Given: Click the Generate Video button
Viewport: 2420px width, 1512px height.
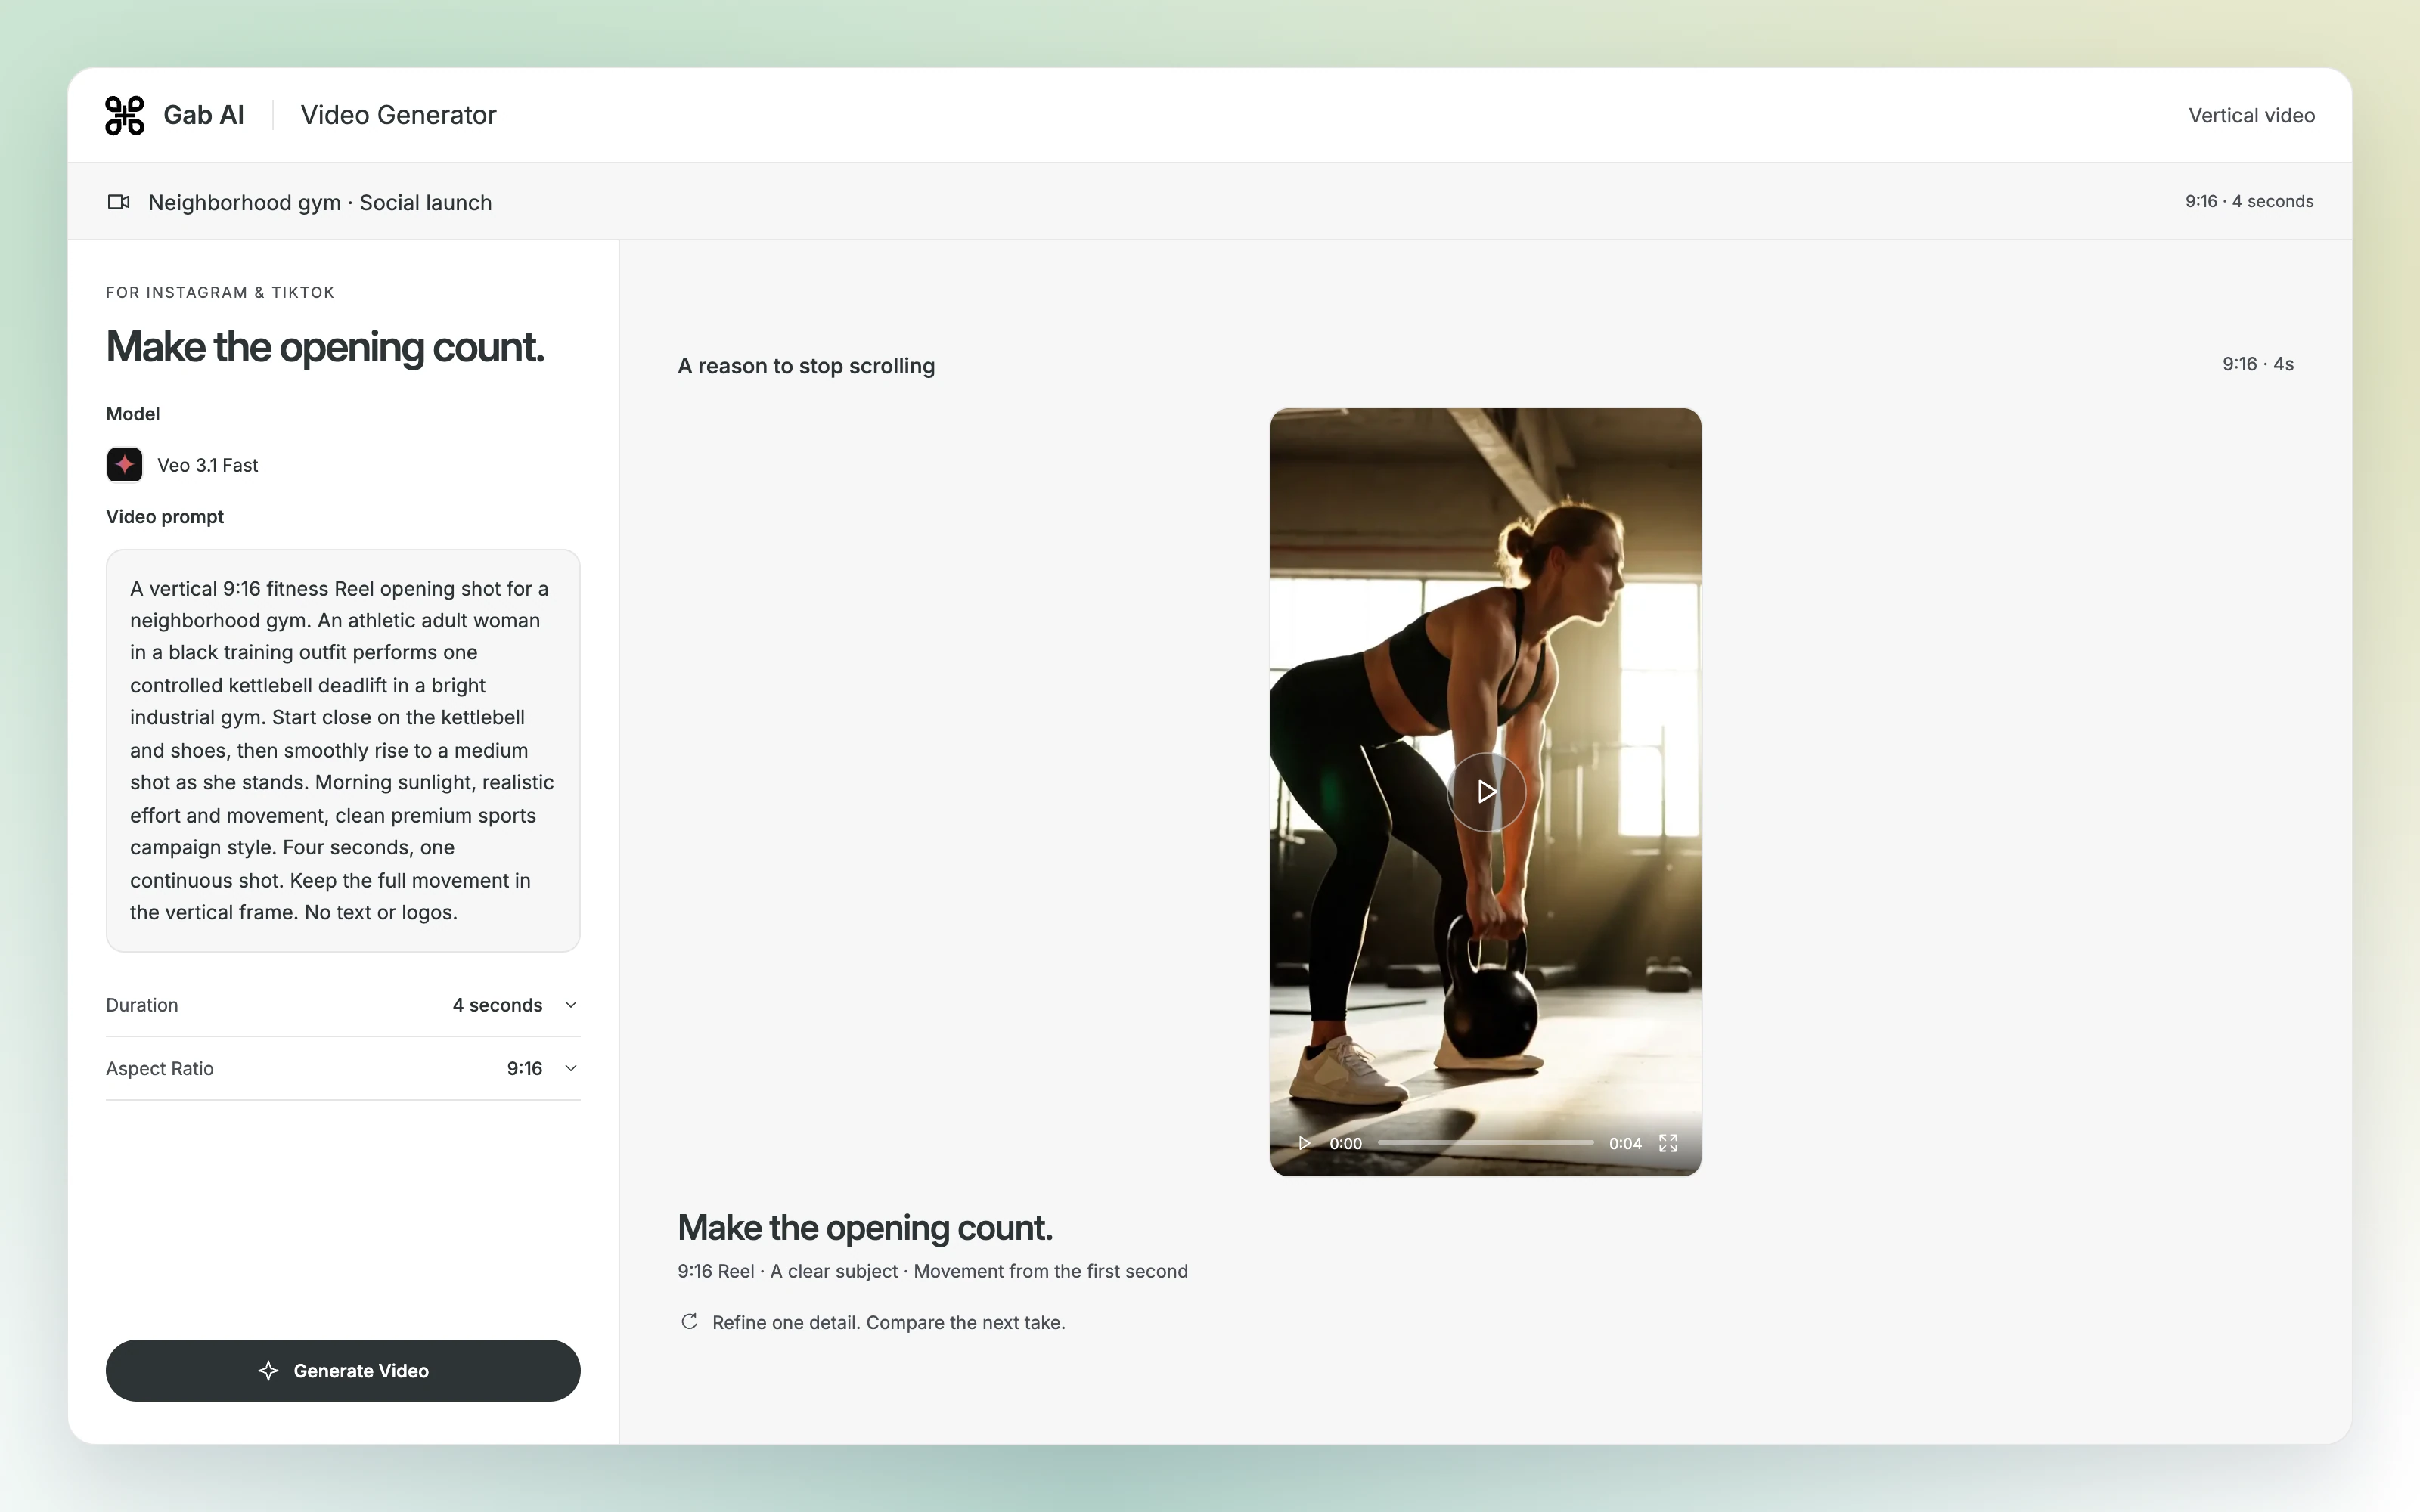Looking at the screenshot, I should 343,1371.
